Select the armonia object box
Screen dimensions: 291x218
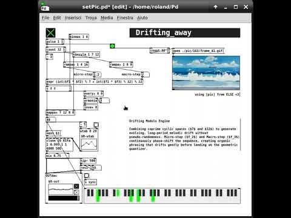pos(91,101)
